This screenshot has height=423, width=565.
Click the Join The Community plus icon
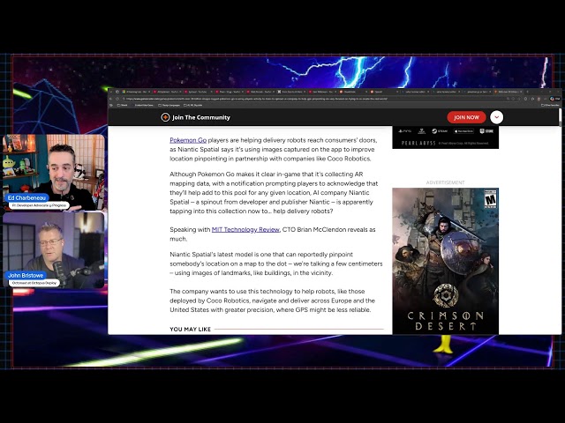[165, 117]
